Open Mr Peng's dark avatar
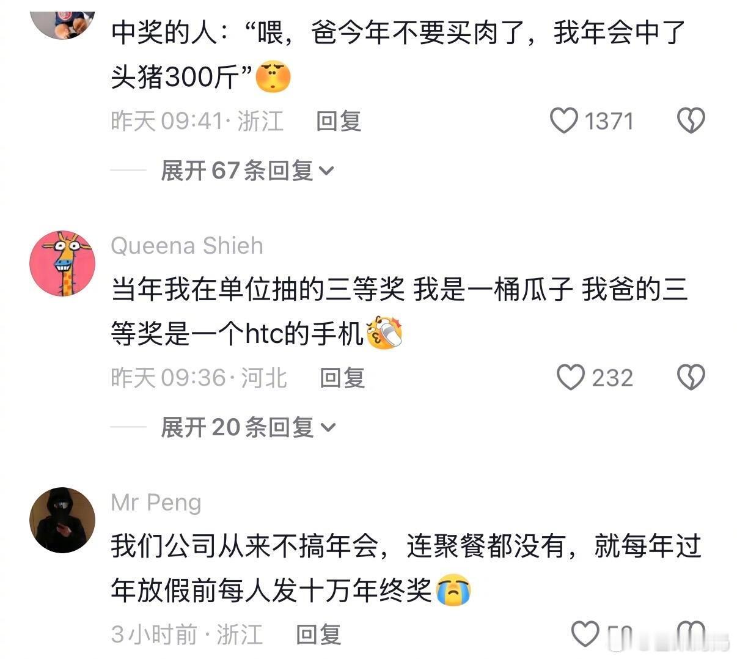The height and width of the screenshot is (659, 737). point(62,520)
